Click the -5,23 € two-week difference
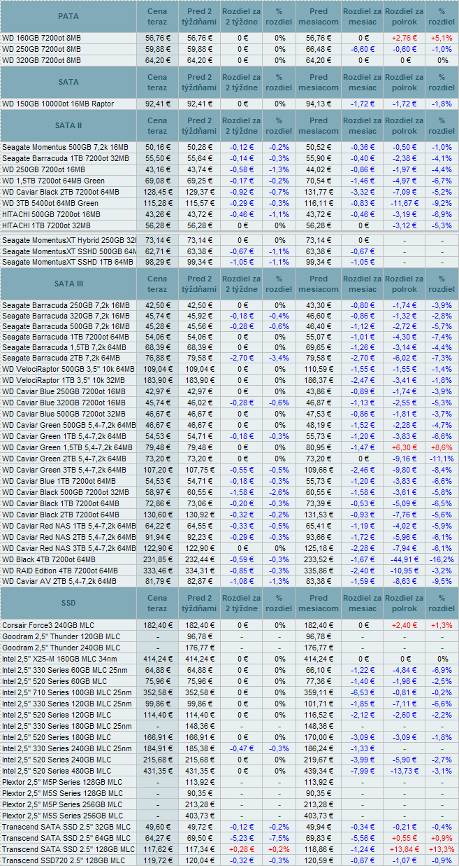The width and height of the screenshot is (459, 866). click(242, 838)
